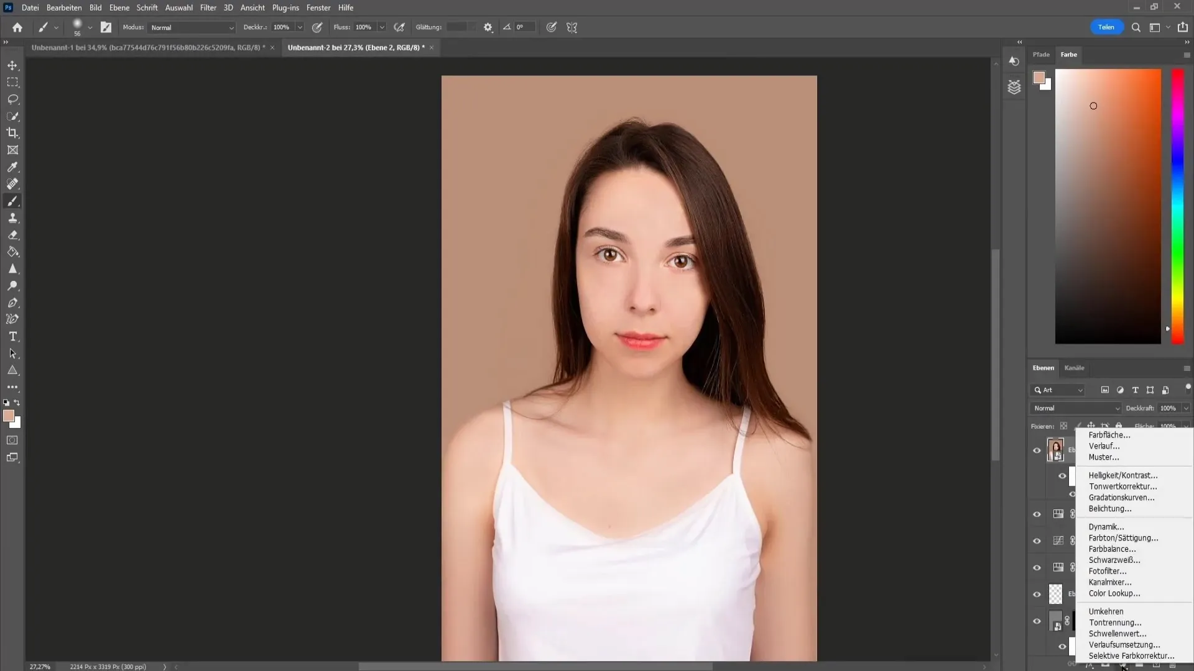Open the Filter menu
This screenshot has height=671, width=1194.
coord(208,7)
